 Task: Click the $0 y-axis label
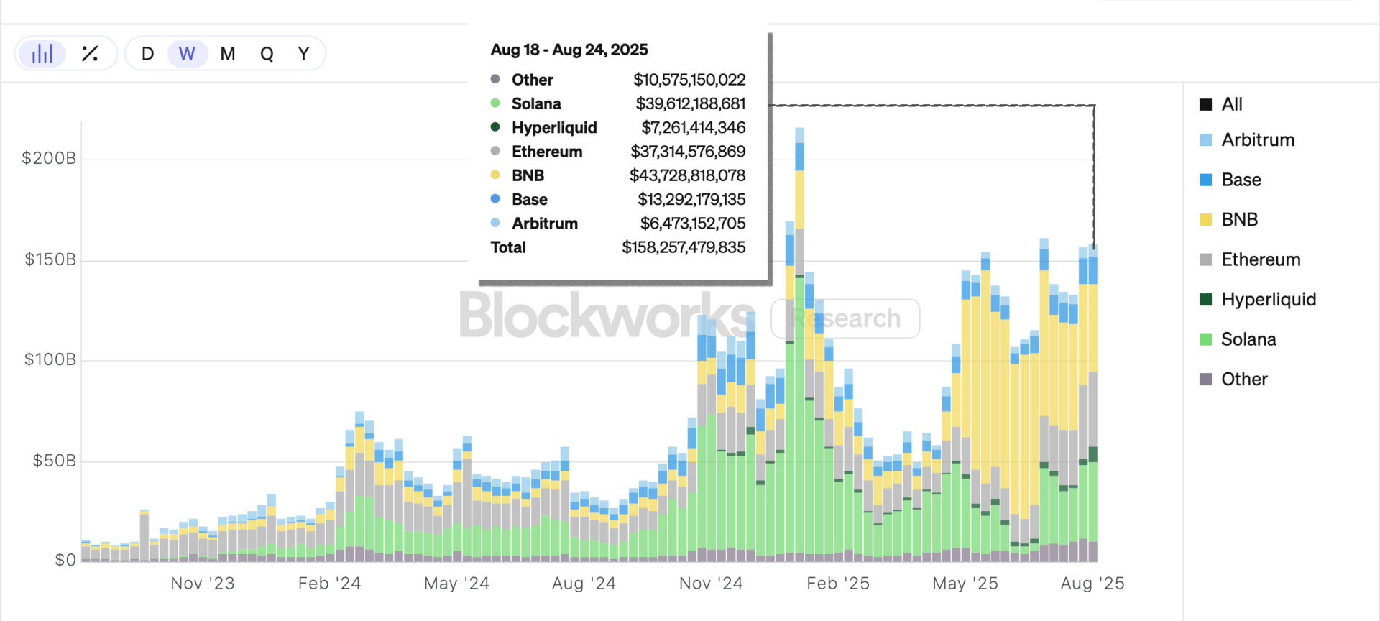65,561
